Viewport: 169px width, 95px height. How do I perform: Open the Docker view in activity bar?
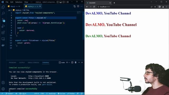(x=3, y=45)
